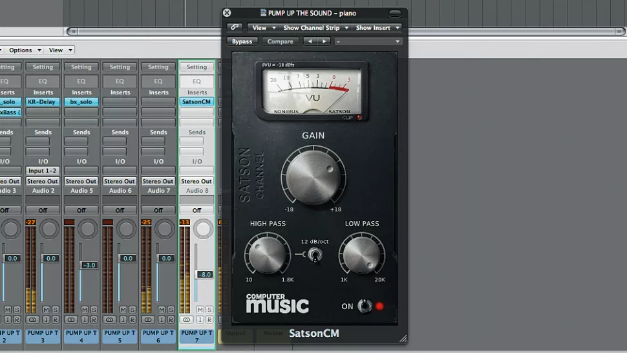Click the link chain icon in plugin header
The image size is (627, 353).
pyautogui.click(x=233, y=28)
